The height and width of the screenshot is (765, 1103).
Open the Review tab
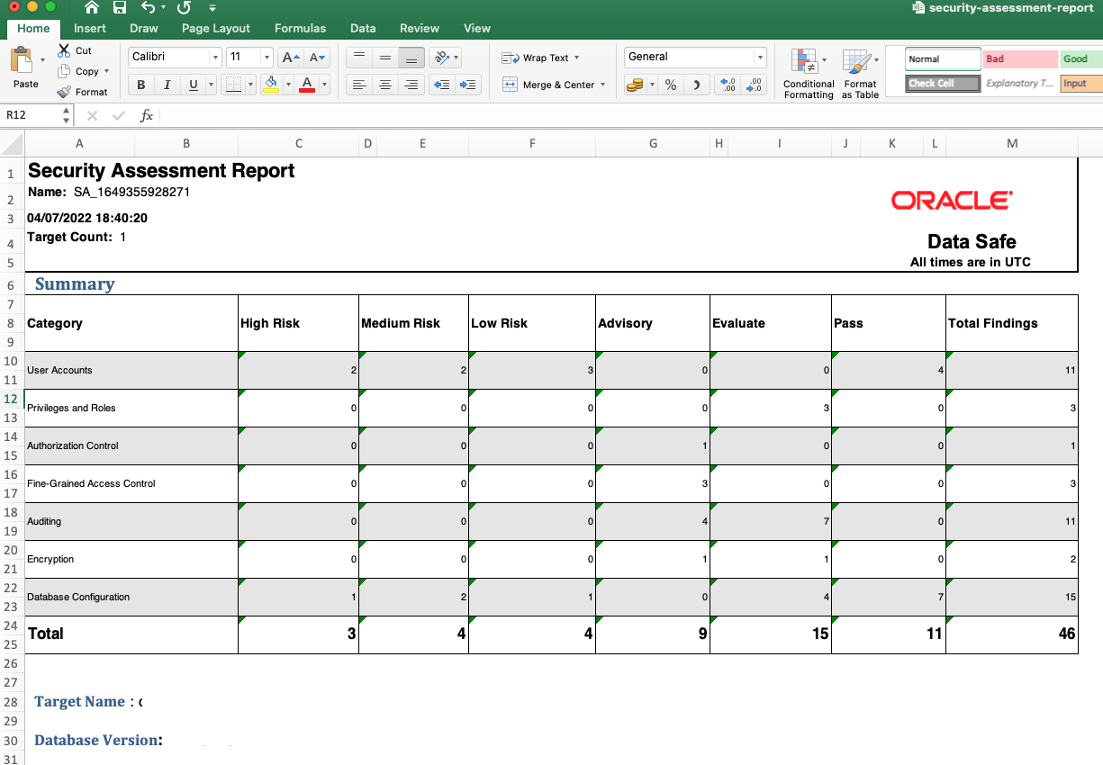(419, 28)
